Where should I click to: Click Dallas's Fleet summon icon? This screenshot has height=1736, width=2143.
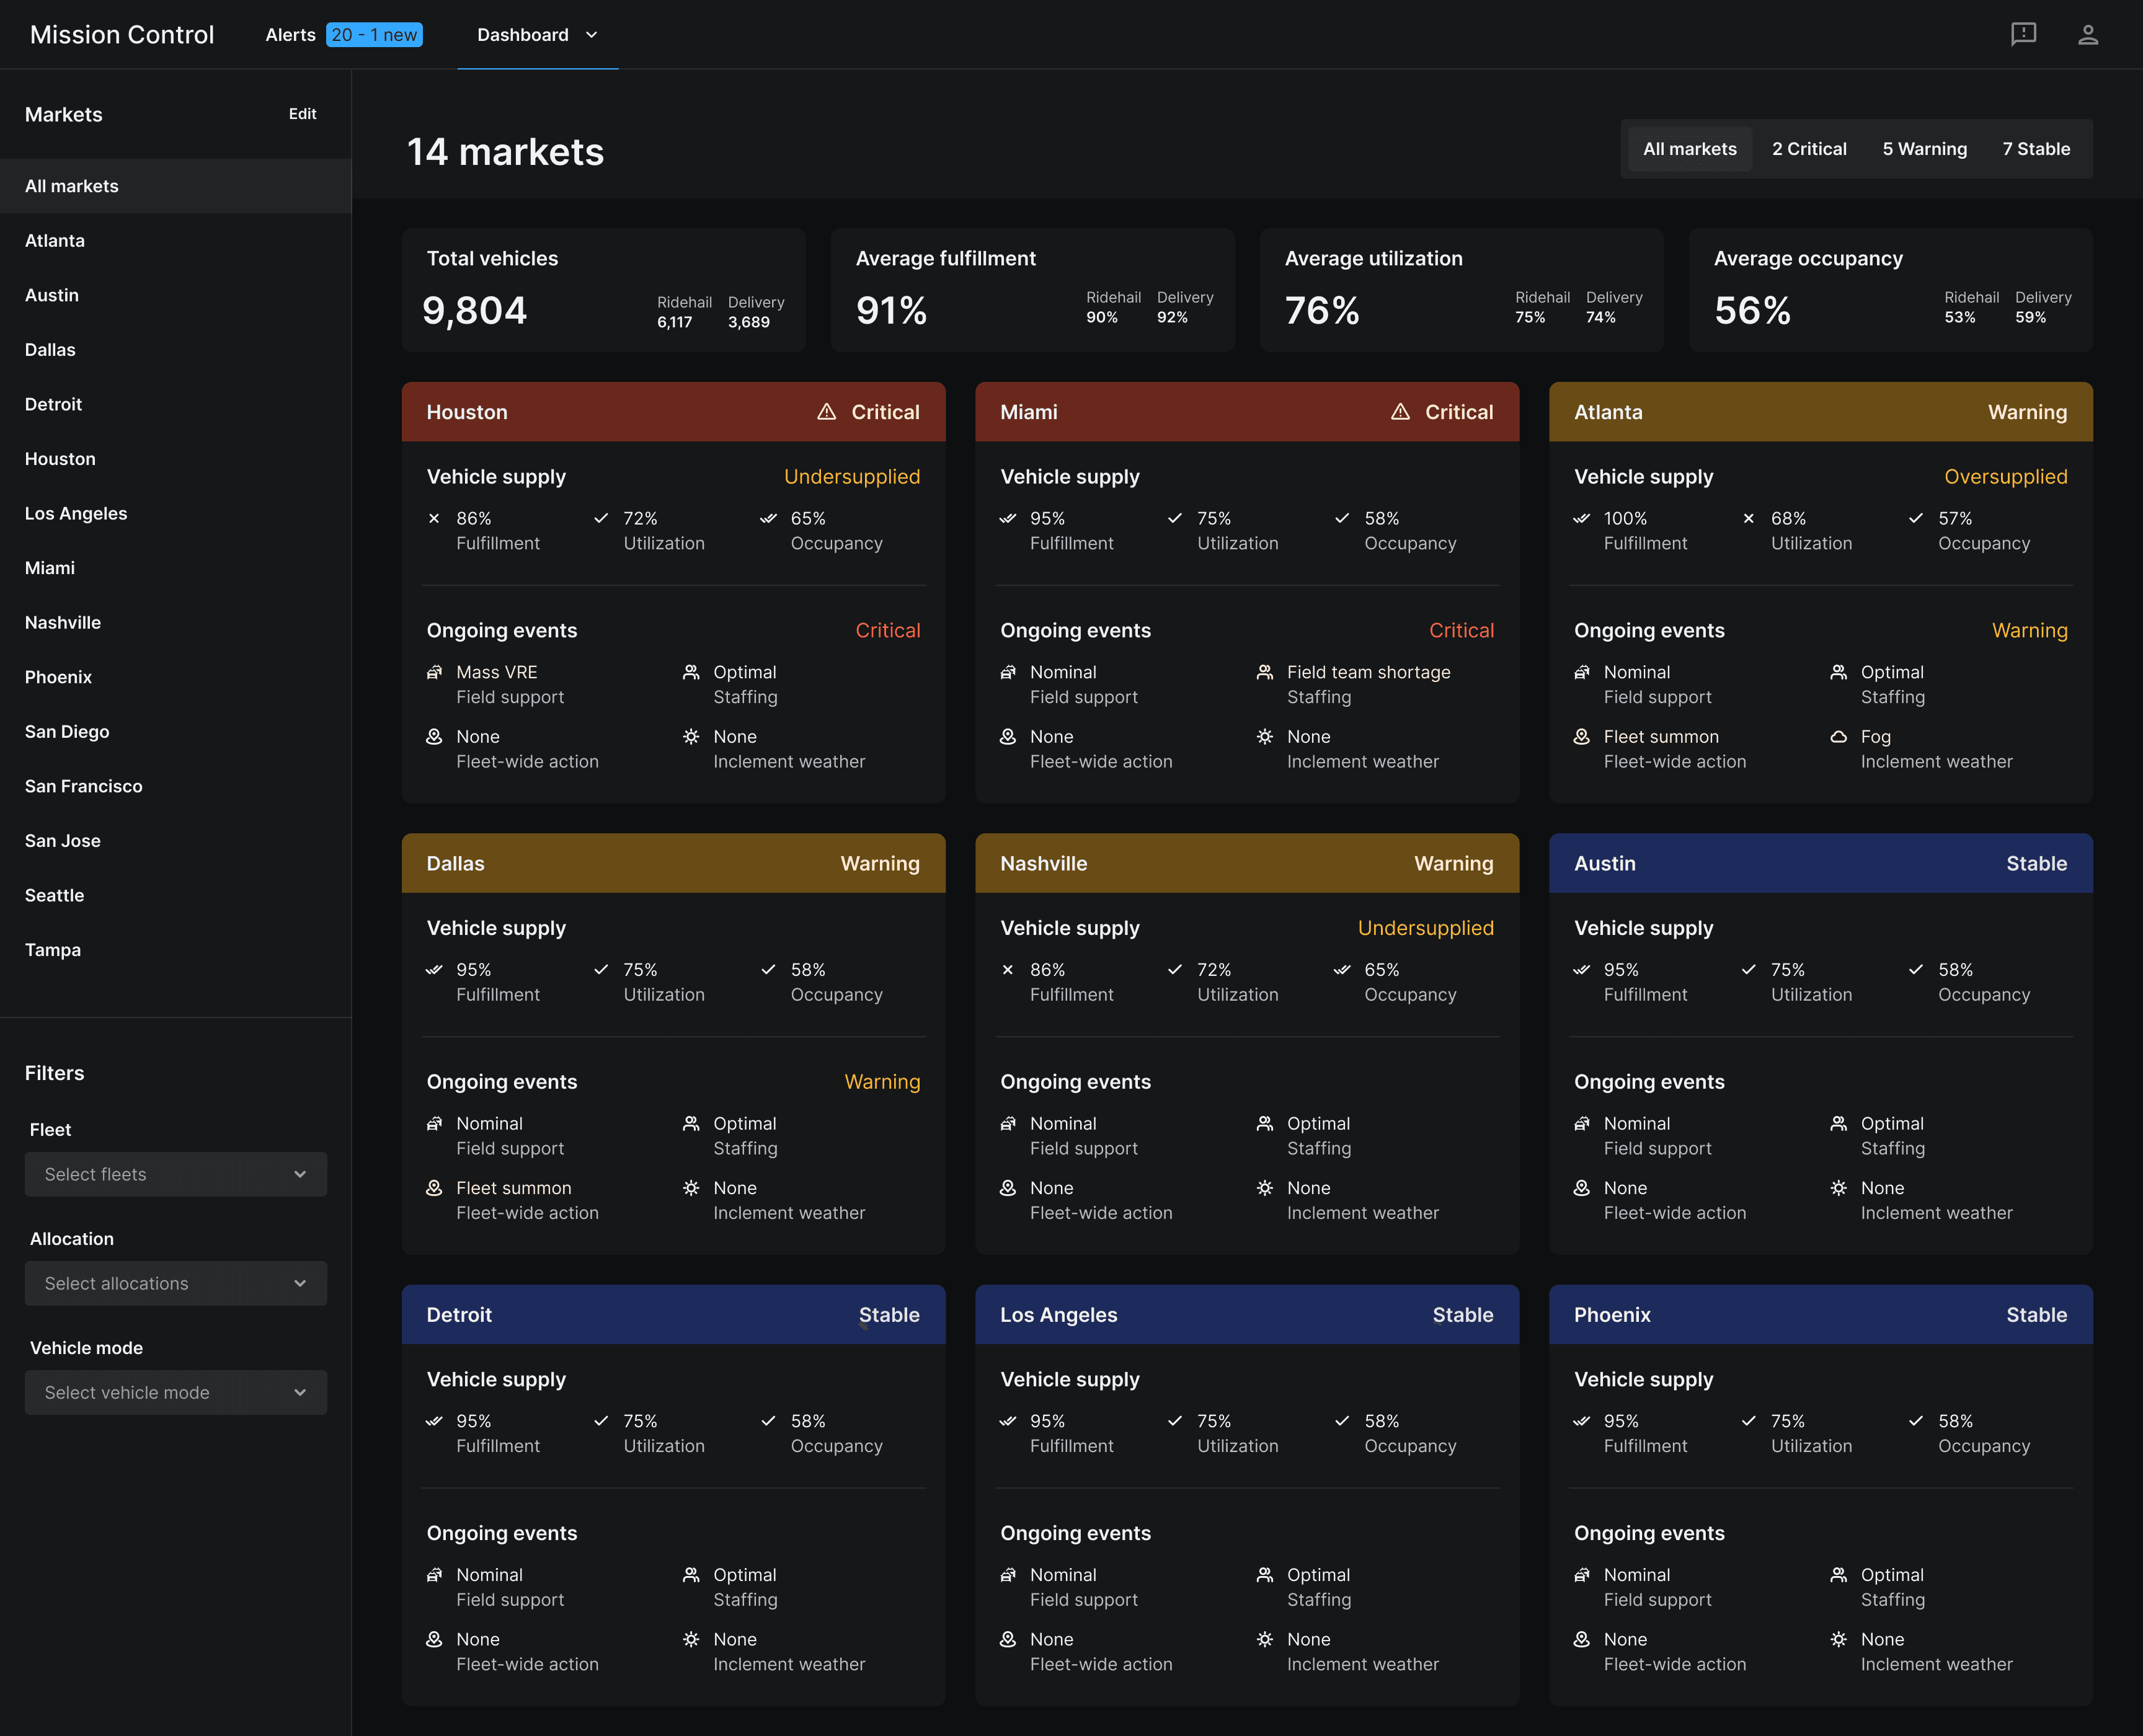pos(434,1188)
